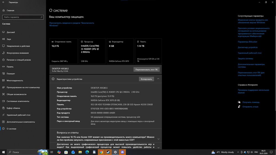The width and height of the screenshot is (276, 155).
Task: Open Проверка поддержки нескольких языков link
Action: (x=253, y=91)
